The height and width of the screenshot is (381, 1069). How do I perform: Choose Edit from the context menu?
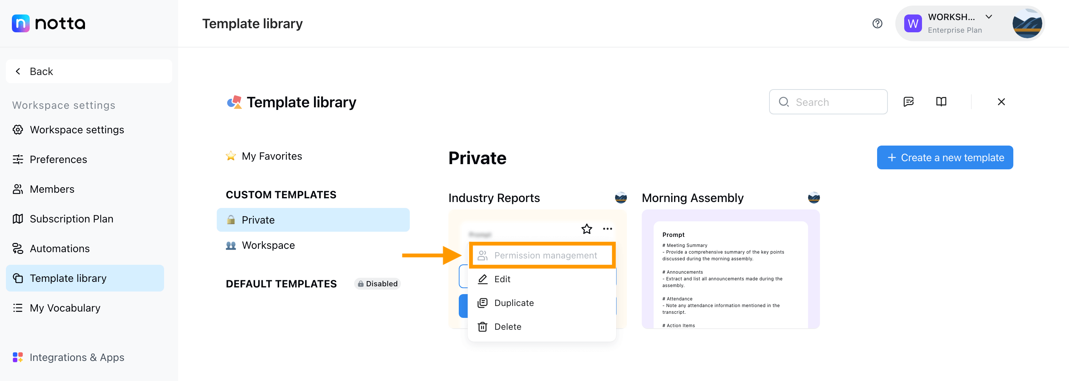pos(542,279)
